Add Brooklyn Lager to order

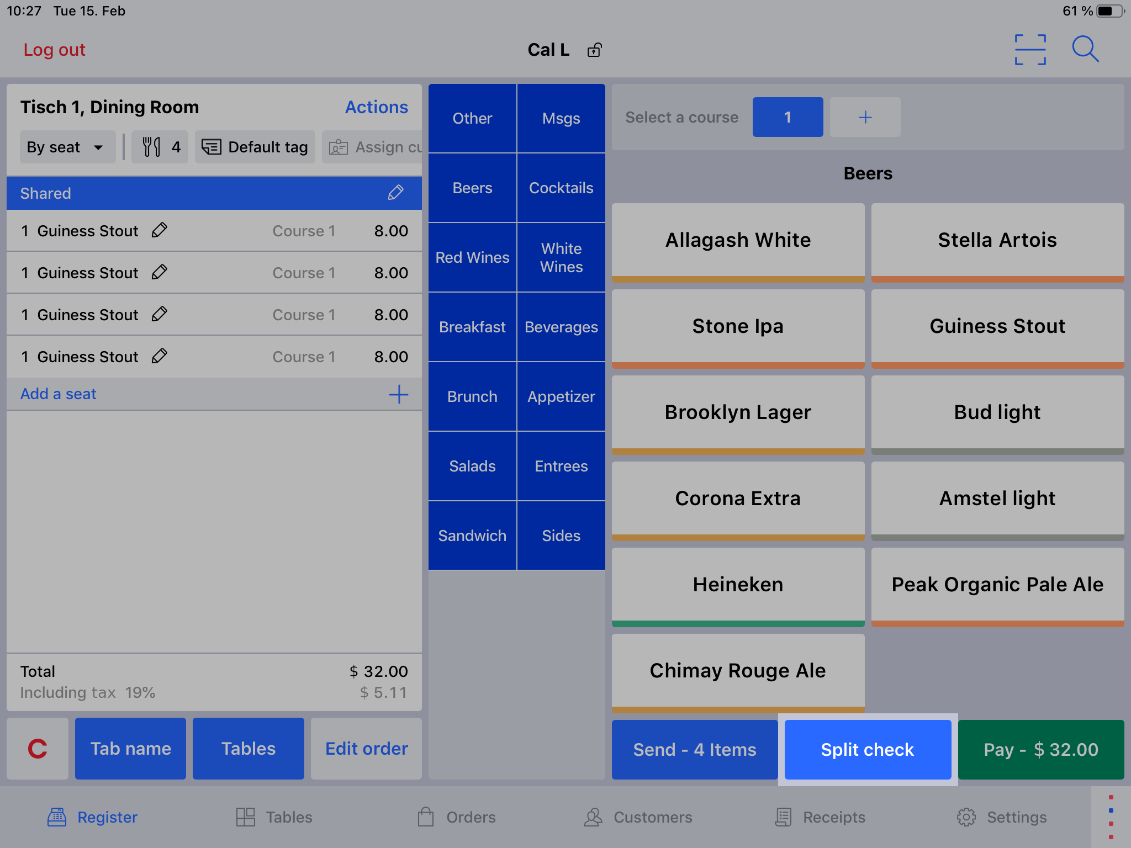click(x=738, y=414)
